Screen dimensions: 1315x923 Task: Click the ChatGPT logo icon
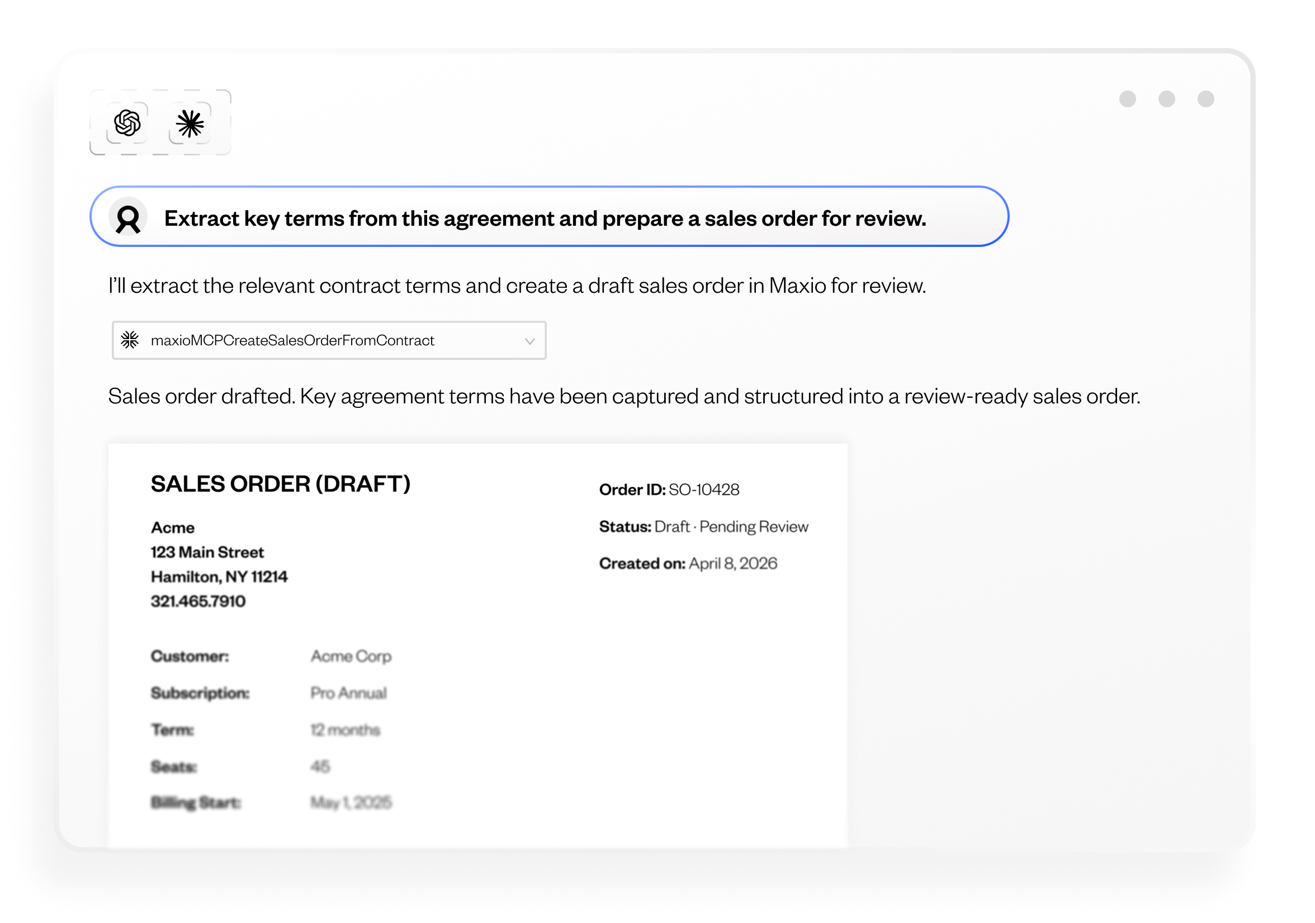pyautogui.click(x=127, y=123)
